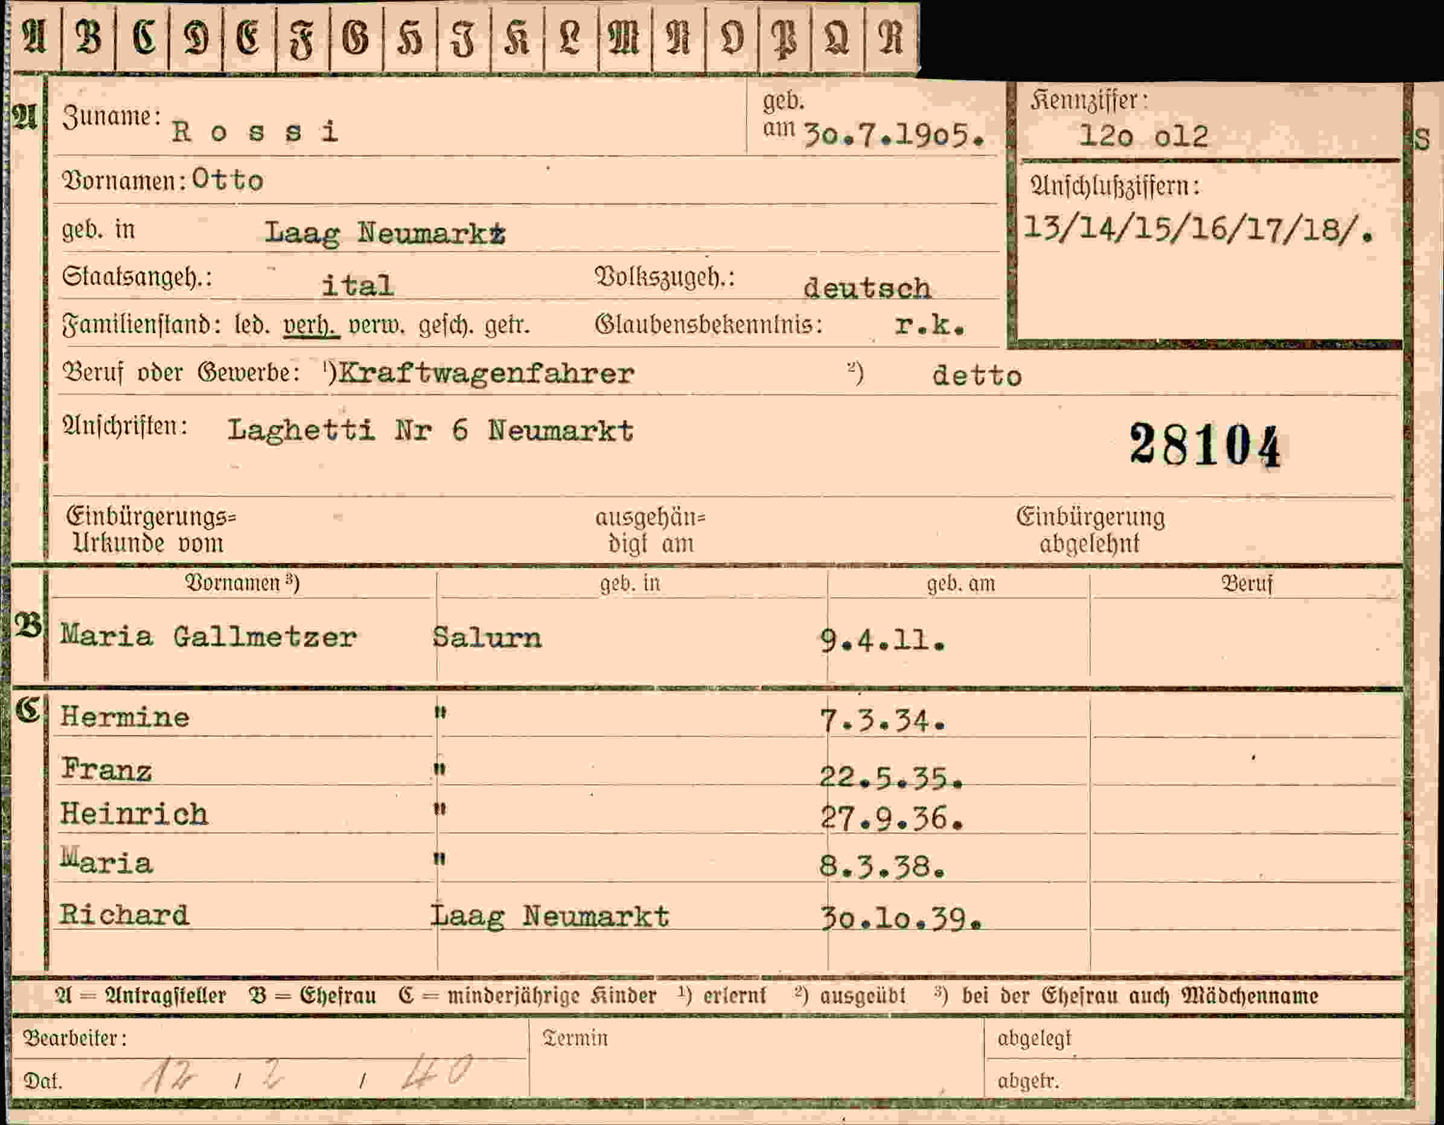This screenshot has width=1444, height=1125.
Task: Click the address "Laghetti Nr 6 Neumarkt"
Action: click(x=430, y=431)
